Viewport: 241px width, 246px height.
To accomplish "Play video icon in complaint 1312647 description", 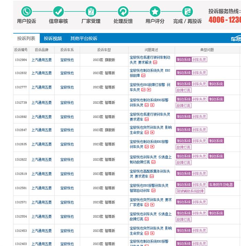I will point(152,133).
